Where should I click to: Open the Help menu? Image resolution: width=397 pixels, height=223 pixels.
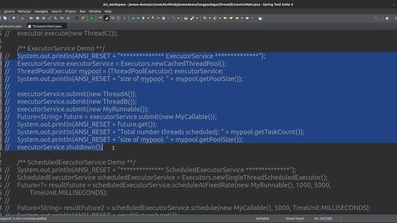click(108, 11)
